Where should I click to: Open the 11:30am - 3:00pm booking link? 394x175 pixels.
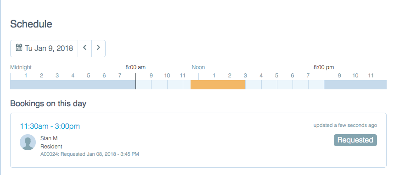click(x=50, y=126)
